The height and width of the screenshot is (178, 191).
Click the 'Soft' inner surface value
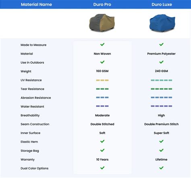coord(102,133)
